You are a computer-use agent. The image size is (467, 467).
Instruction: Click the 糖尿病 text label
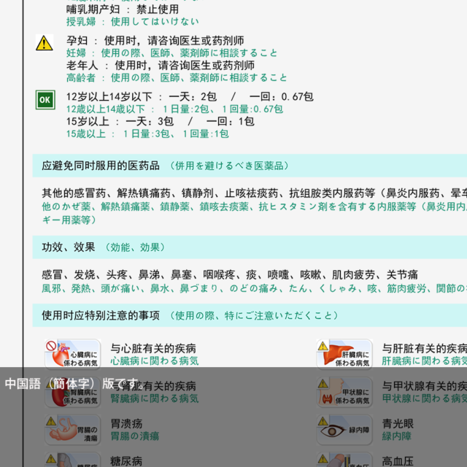point(126,460)
